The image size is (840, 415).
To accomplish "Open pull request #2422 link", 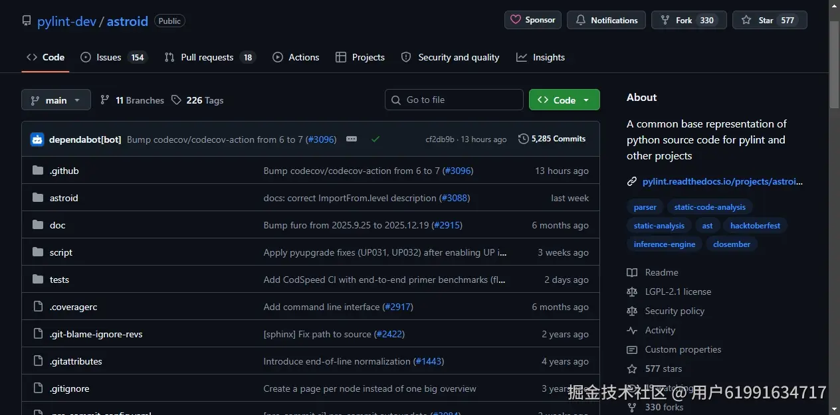I will pos(389,334).
